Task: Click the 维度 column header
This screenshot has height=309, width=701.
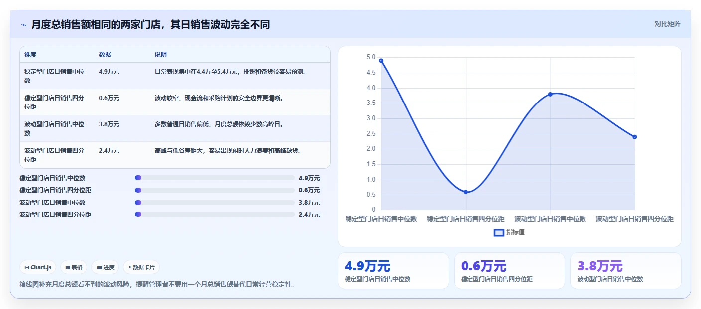Action: pyautogui.click(x=30, y=55)
